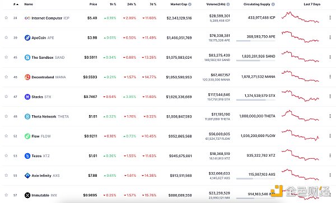This screenshot has width=336, height=203.
Task: Open three-dot menu for Axie Infinity row
Action: 330,175
